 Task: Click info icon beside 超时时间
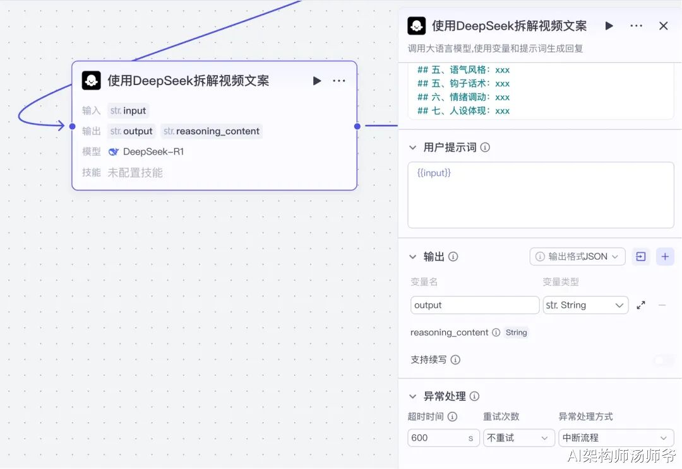pyautogui.click(x=452, y=417)
